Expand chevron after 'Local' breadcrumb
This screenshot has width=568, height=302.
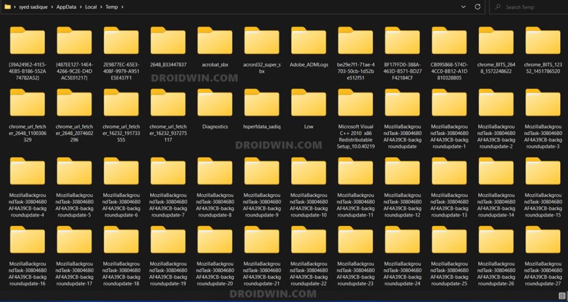(101, 7)
